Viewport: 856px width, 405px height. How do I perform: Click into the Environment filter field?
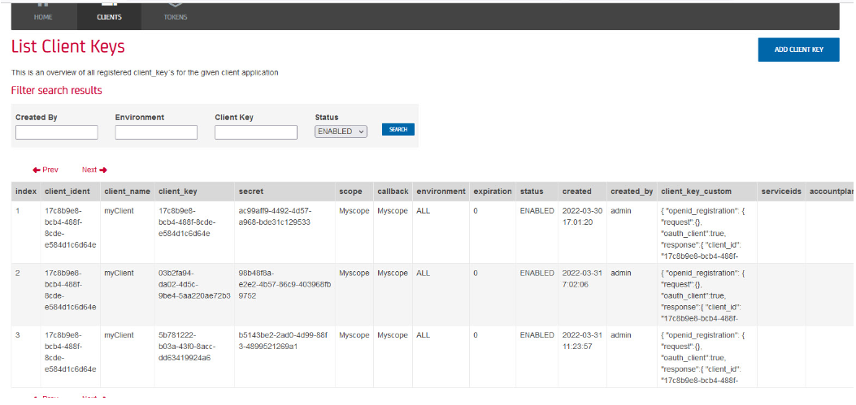coord(156,132)
